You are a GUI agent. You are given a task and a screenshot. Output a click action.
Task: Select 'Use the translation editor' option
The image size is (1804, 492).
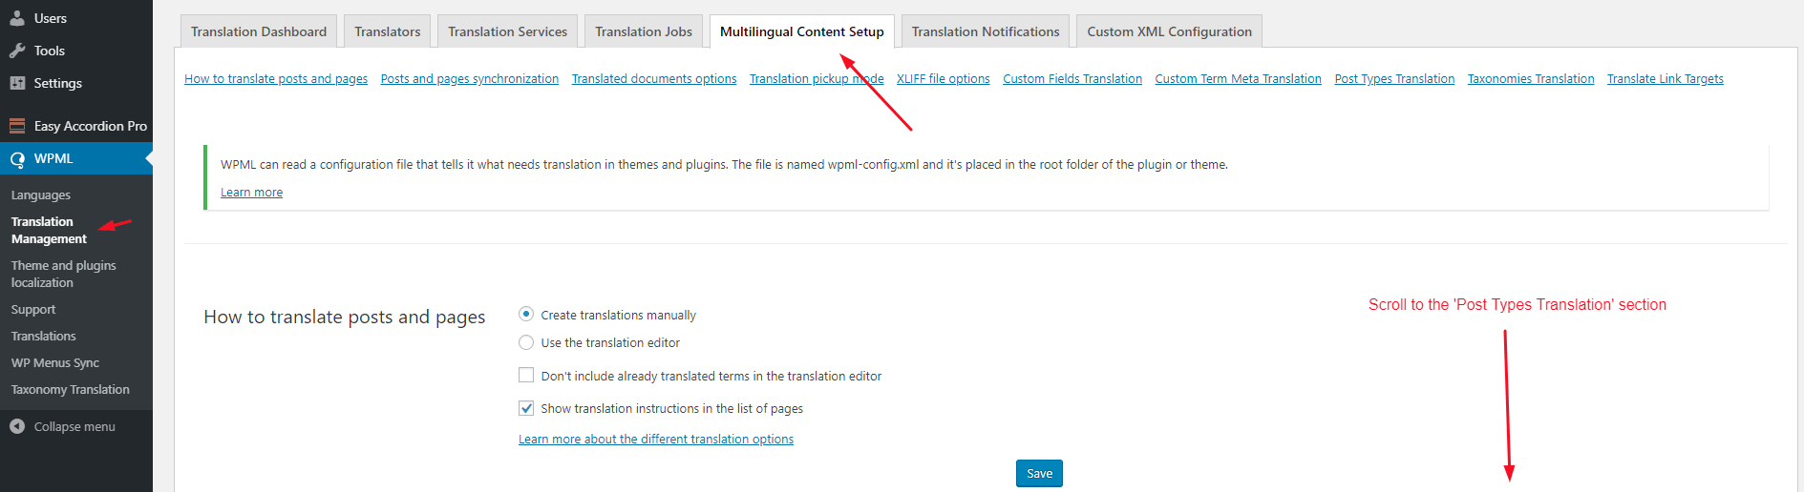(526, 342)
